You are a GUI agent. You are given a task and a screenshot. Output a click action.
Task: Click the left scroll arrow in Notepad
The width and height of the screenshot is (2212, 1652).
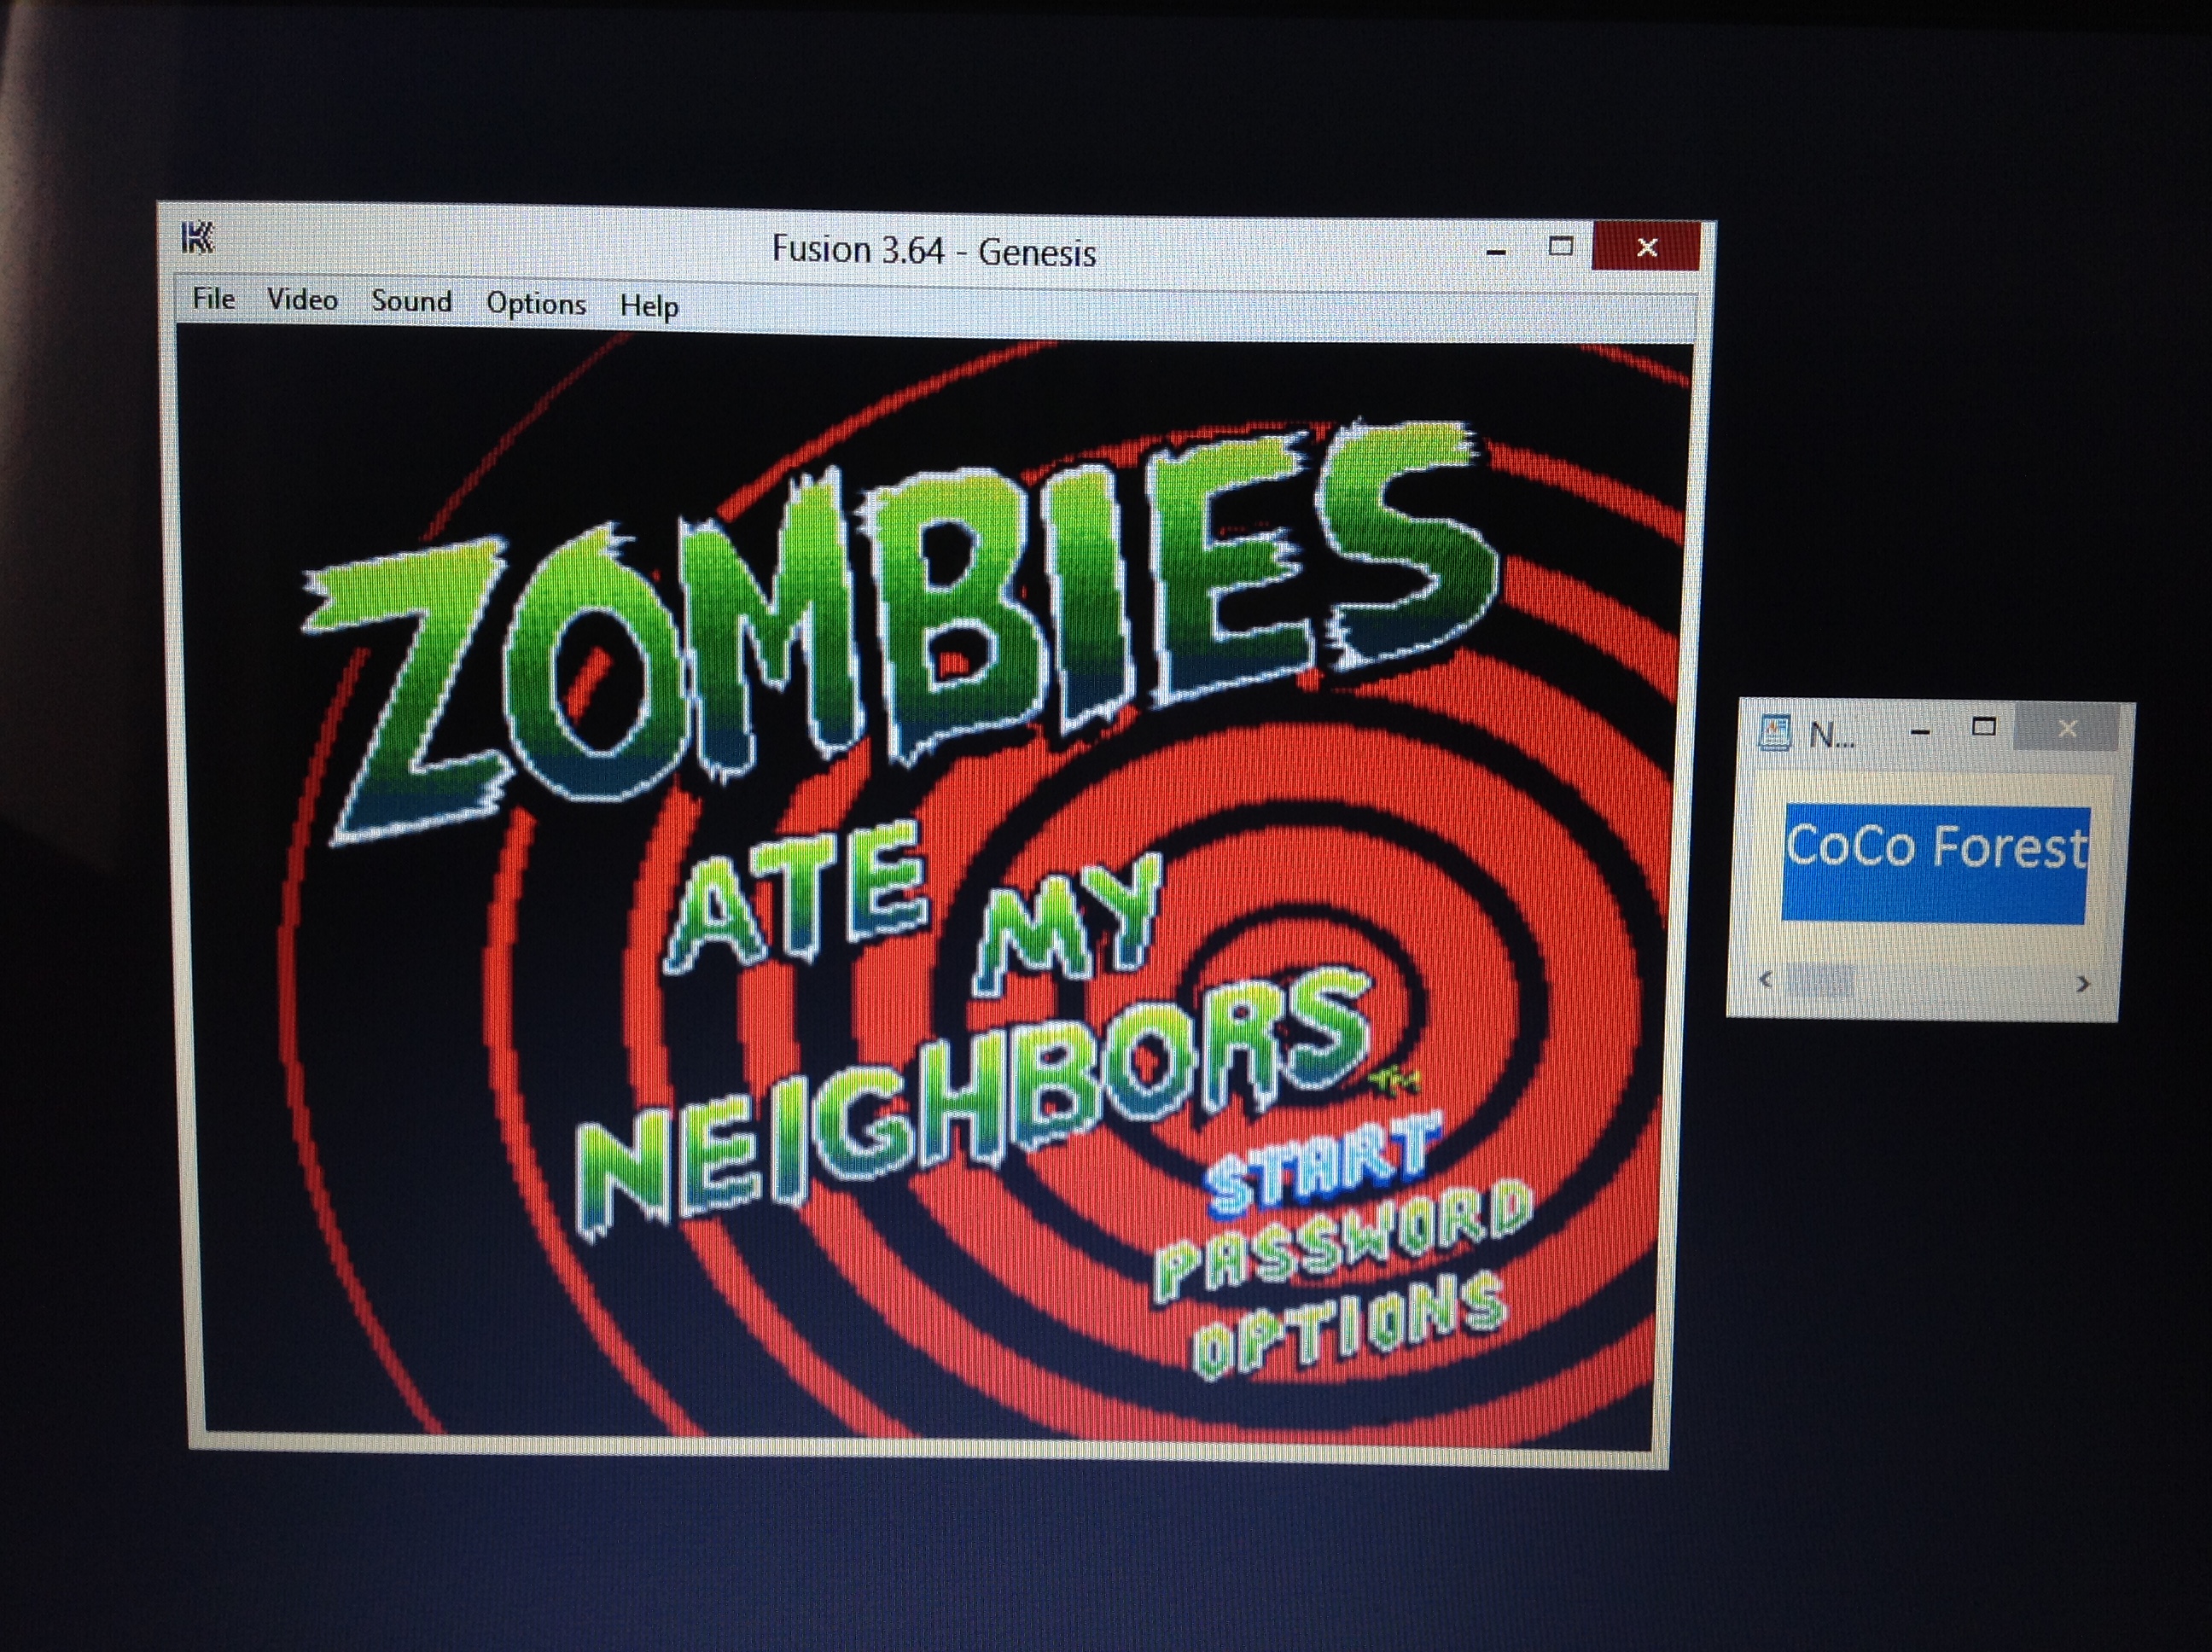[x=1765, y=979]
